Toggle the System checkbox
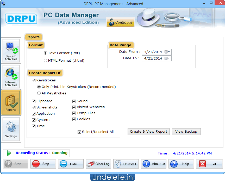Screen dimensions: 225x181 click(34, 120)
